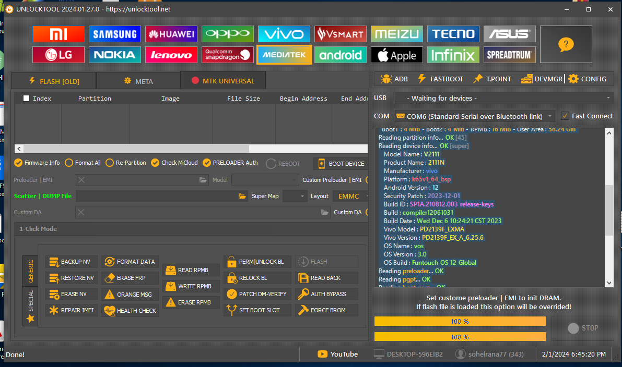
Task: Toggle the Firmware Info option
Action: pyautogui.click(x=19, y=163)
